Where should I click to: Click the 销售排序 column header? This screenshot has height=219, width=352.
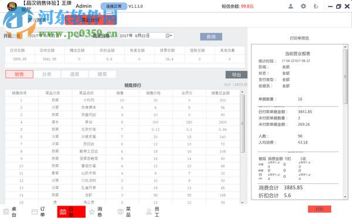[x=19, y=93]
